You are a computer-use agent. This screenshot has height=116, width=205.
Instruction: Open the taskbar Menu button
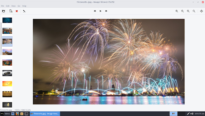pos(5,114)
